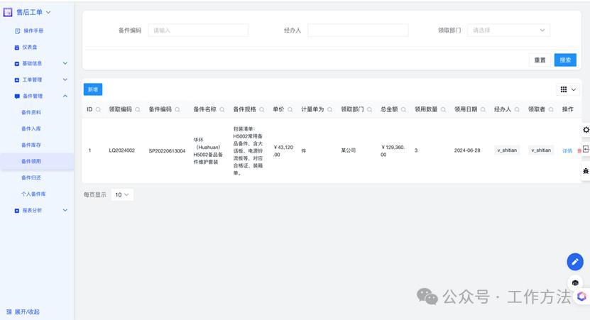
Task: Click the 新增 button
Action: point(92,89)
